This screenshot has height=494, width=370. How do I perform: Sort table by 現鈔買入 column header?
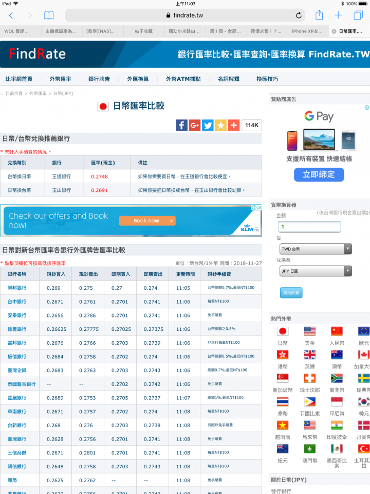(56, 274)
